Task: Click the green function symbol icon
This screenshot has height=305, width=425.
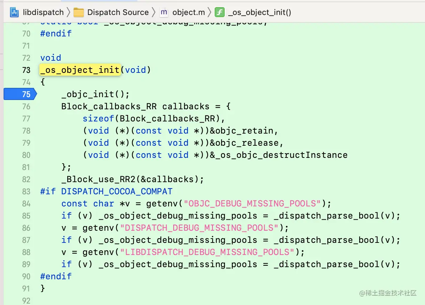Action: click(x=219, y=12)
